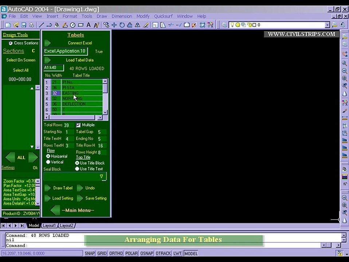The image size is (349, 262).
Task: Click the Make Object's Layer Current icon
Action: point(334,25)
